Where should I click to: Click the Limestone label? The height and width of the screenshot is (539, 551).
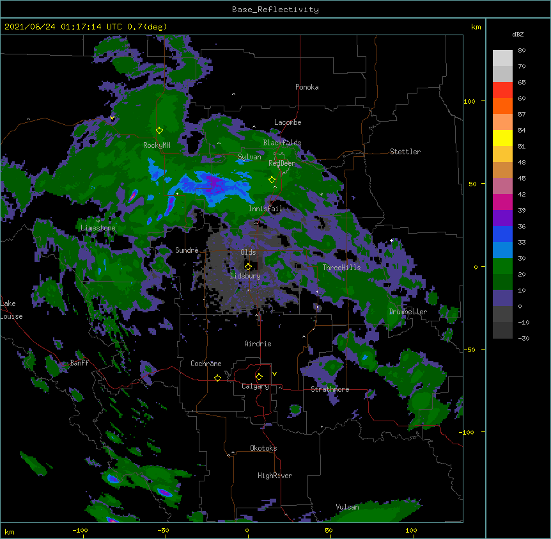[x=98, y=228]
